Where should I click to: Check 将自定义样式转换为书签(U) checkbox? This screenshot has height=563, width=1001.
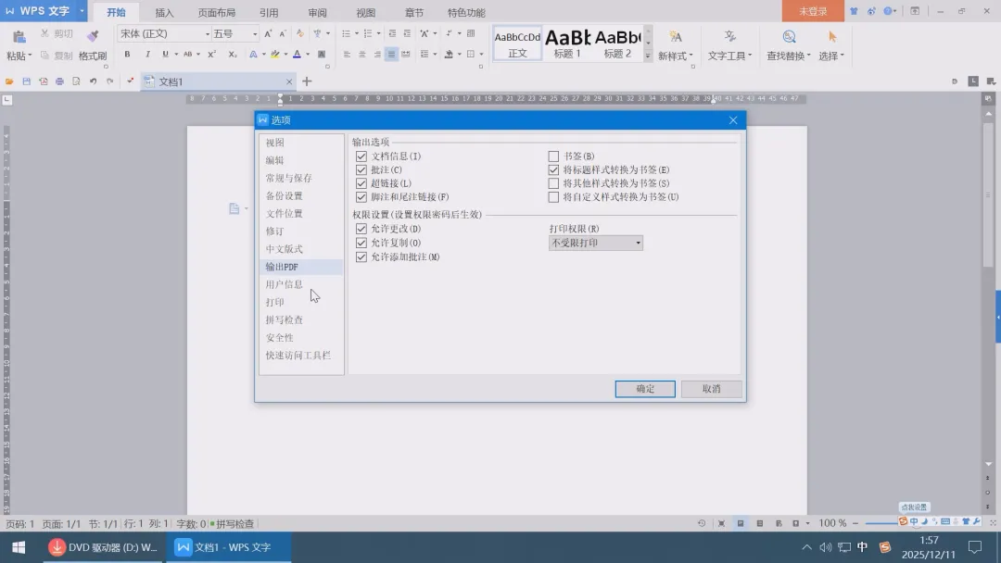click(x=553, y=197)
